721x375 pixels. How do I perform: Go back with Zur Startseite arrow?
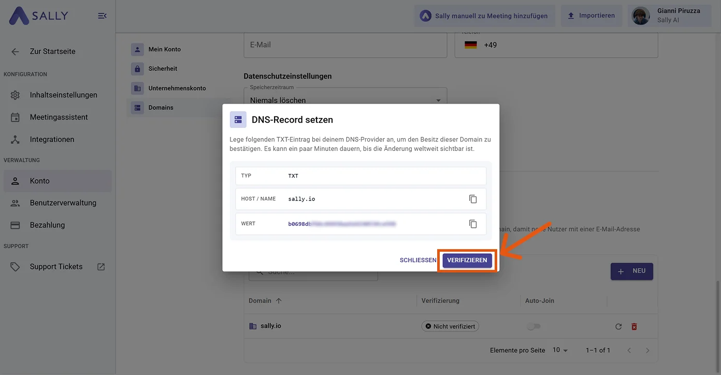coord(15,51)
